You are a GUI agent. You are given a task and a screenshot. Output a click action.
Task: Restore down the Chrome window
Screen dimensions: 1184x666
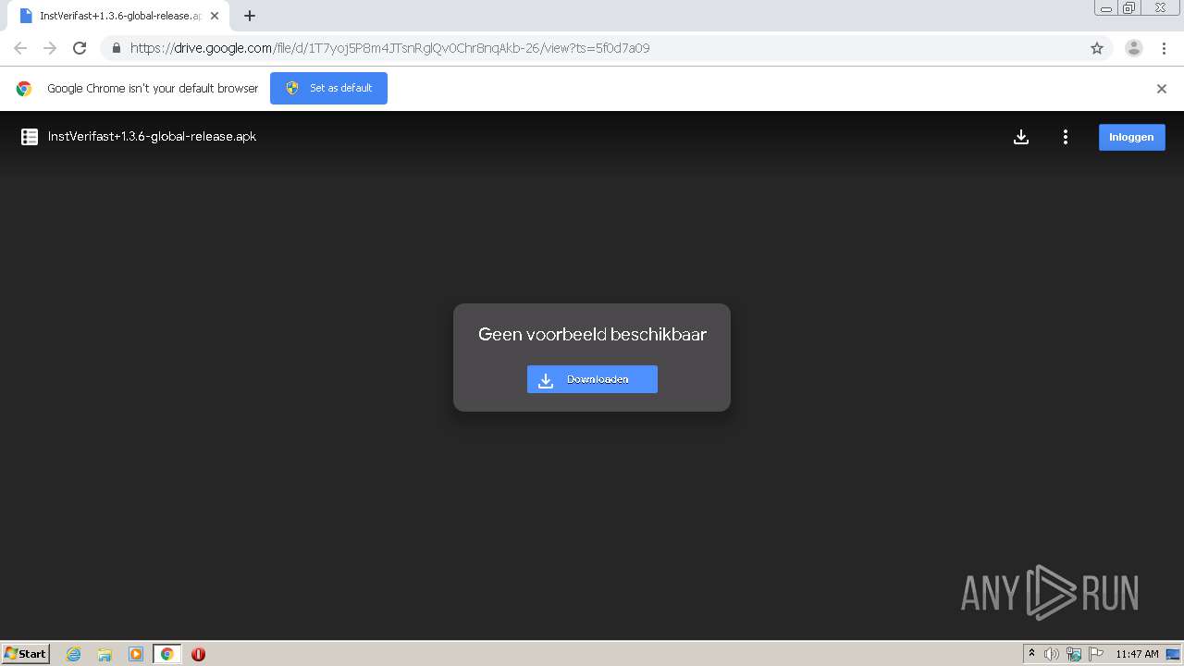[x=1129, y=8]
